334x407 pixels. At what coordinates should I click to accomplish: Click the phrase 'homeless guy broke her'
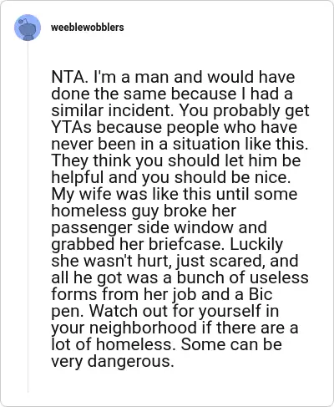pos(144,211)
